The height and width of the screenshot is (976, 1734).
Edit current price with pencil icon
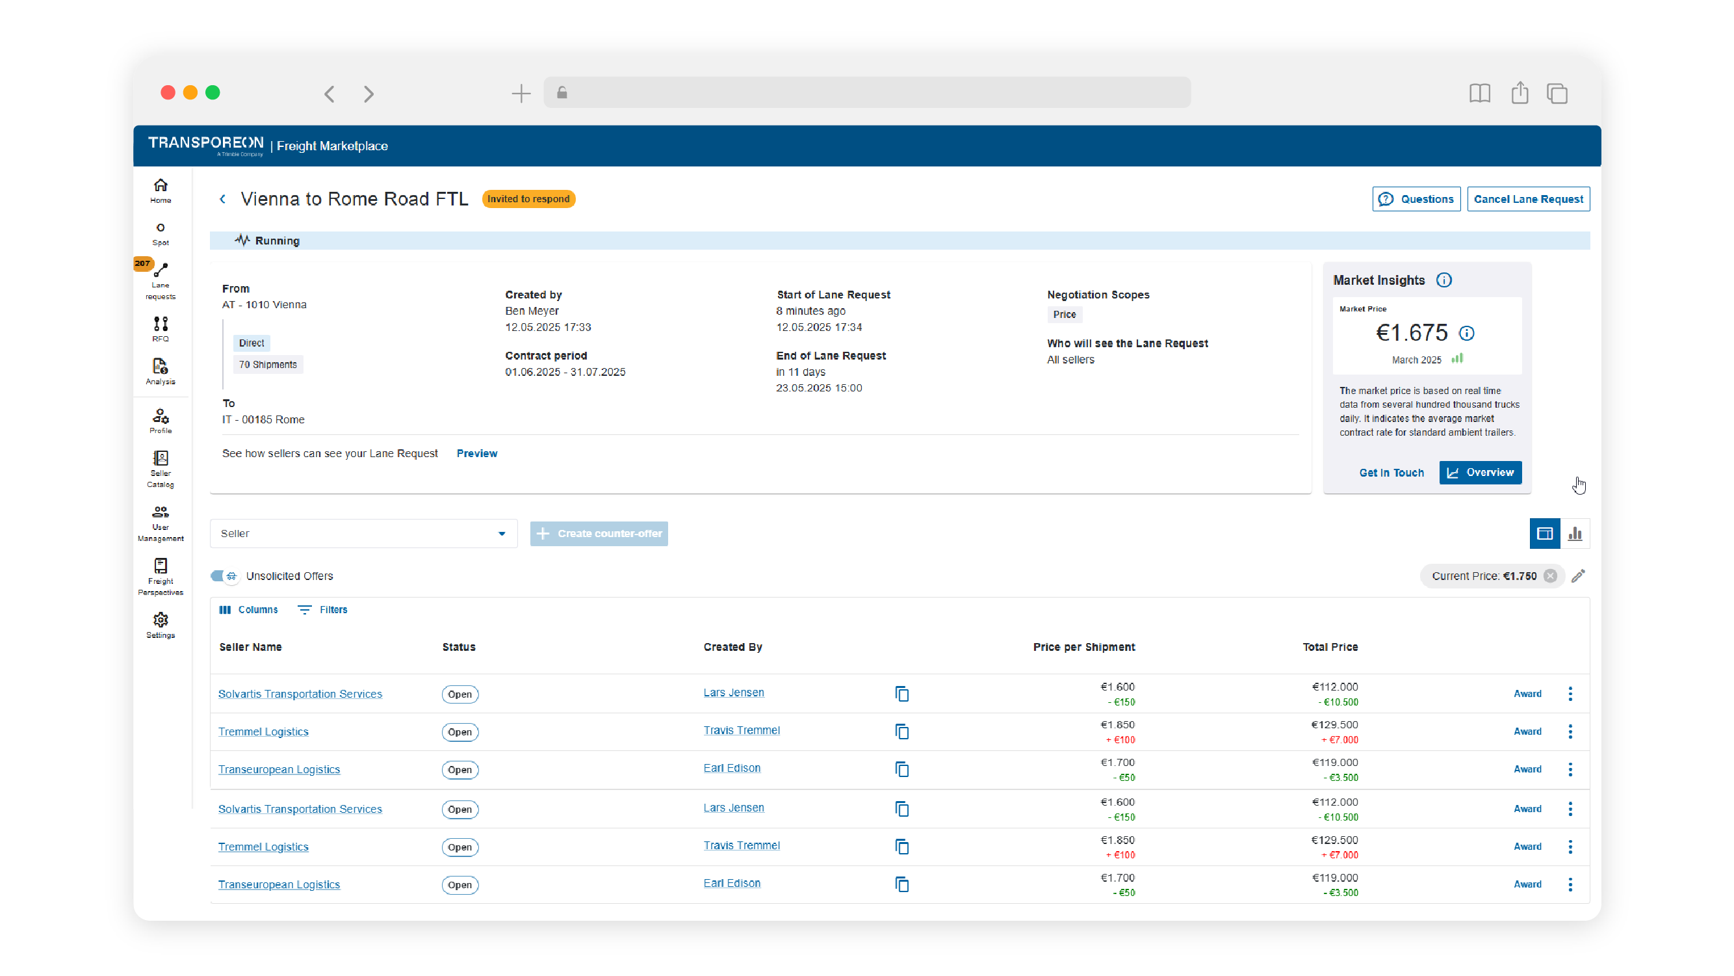click(x=1578, y=576)
